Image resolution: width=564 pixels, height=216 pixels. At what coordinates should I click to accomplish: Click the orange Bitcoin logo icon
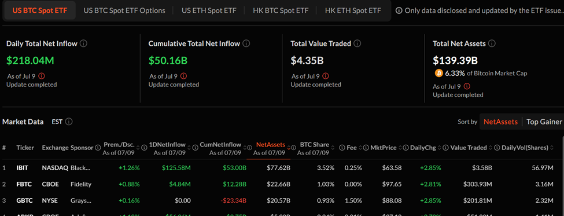click(x=439, y=73)
